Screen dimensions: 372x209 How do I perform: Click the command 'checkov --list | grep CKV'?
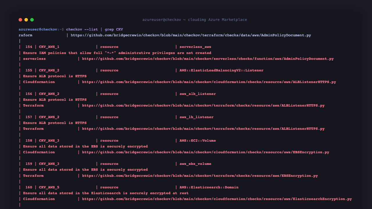point(94,29)
